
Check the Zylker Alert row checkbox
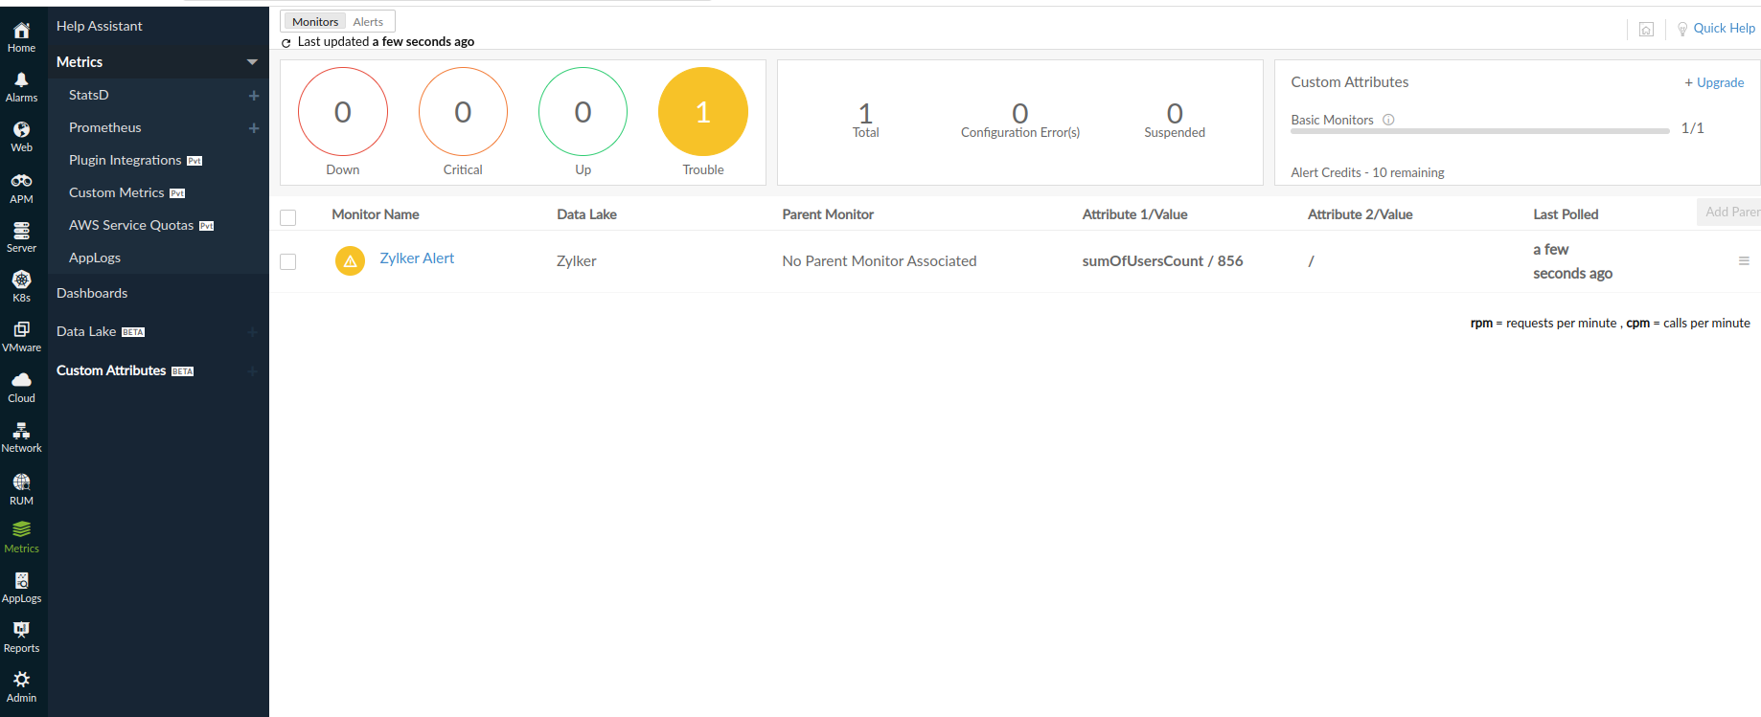287,261
